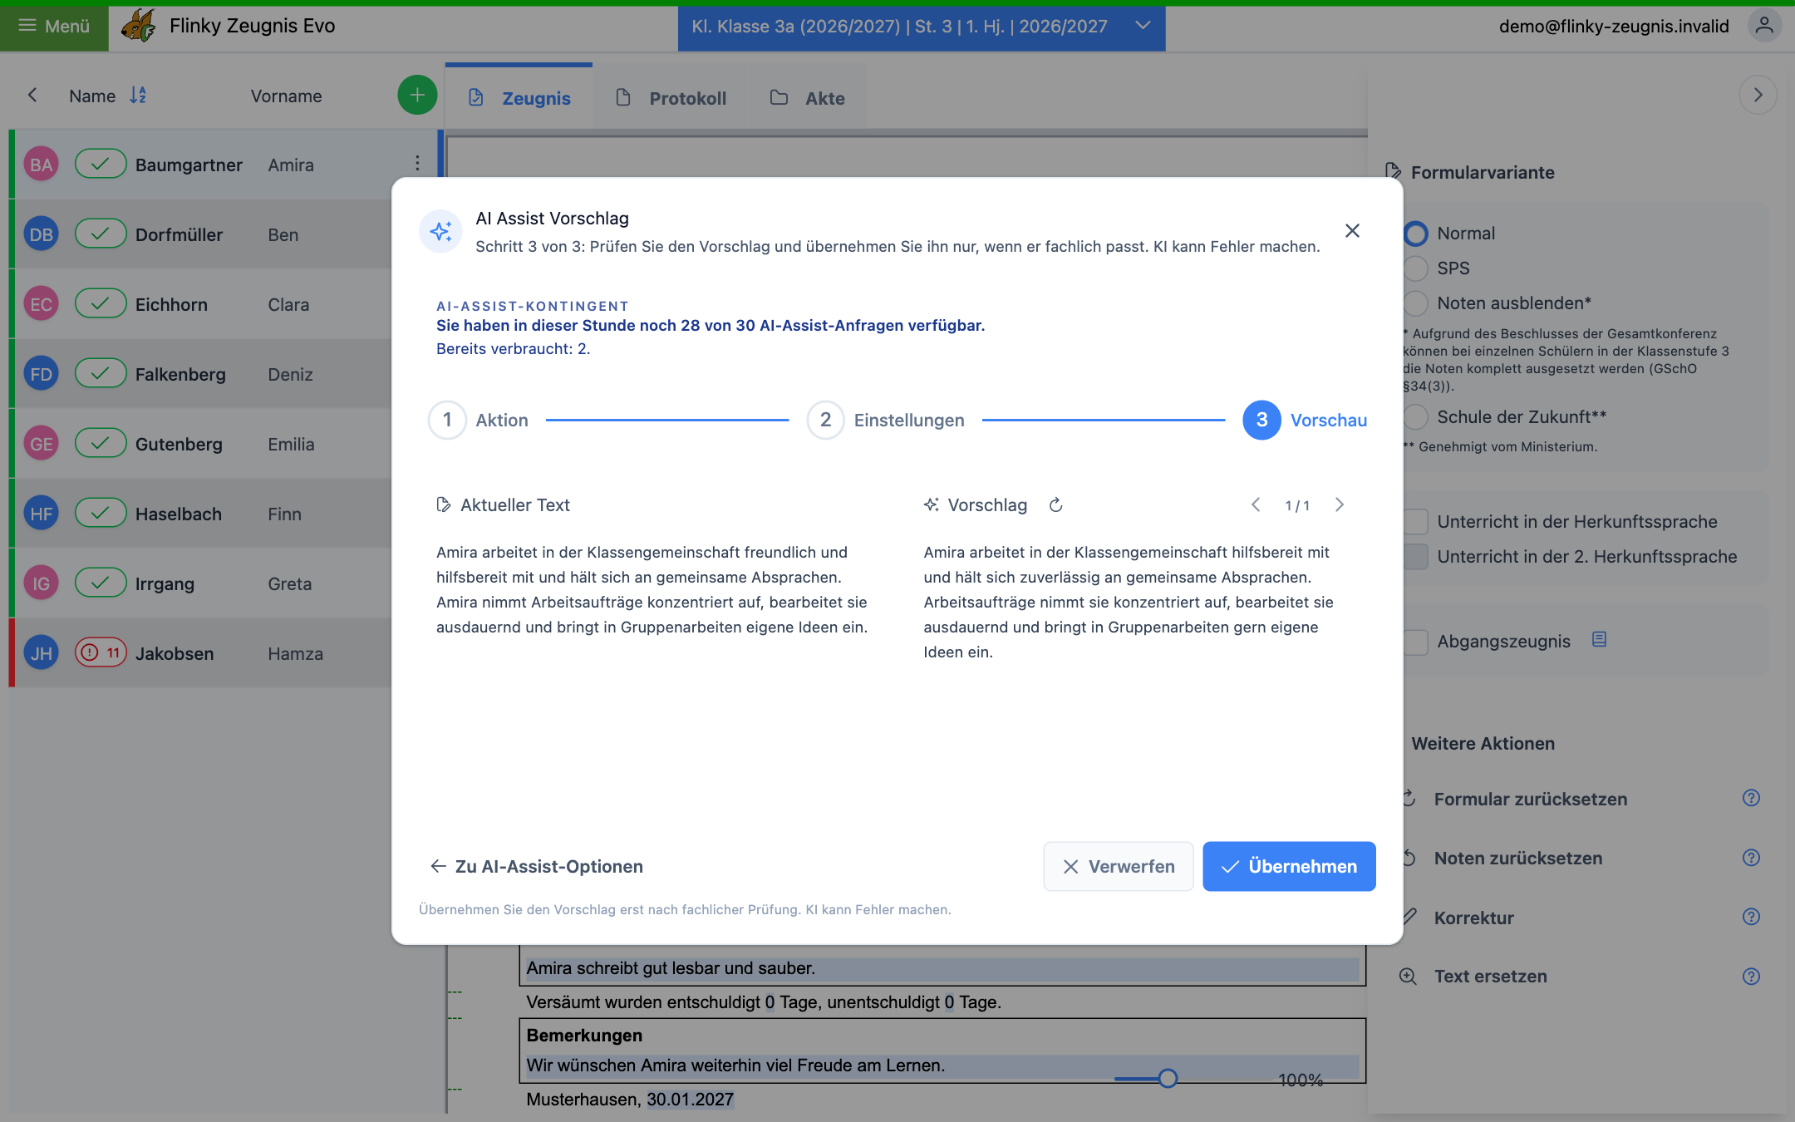Open the user account avatar icon
This screenshot has height=1122, width=1795.
[x=1764, y=26]
